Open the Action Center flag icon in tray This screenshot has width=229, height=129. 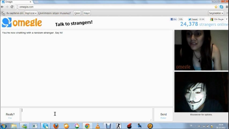point(212,126)
